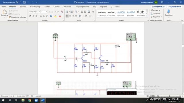Click the word count in status bar

click(22, 96)
